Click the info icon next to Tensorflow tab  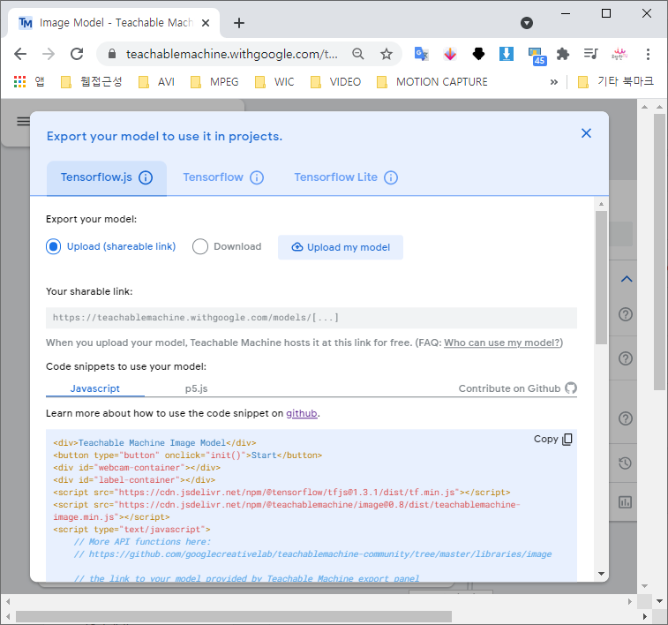click(x=257, y=177)
